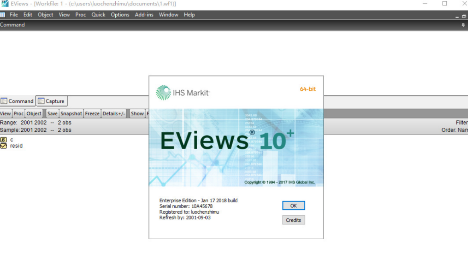Click Credits in the About dialog
The height and width of the screenshot is (263, 468).
tap(293, 220)
